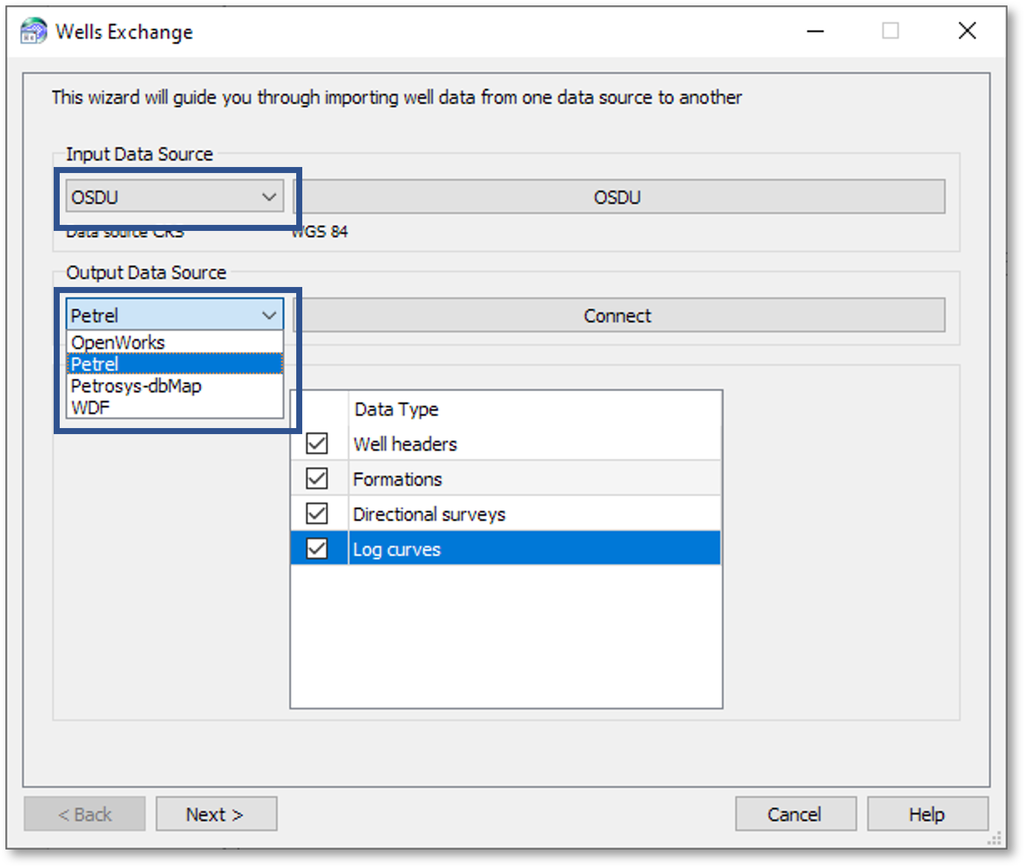1025x867 pixels.
Task: Click the disabled maximize window button
Action: pos(890,31)
